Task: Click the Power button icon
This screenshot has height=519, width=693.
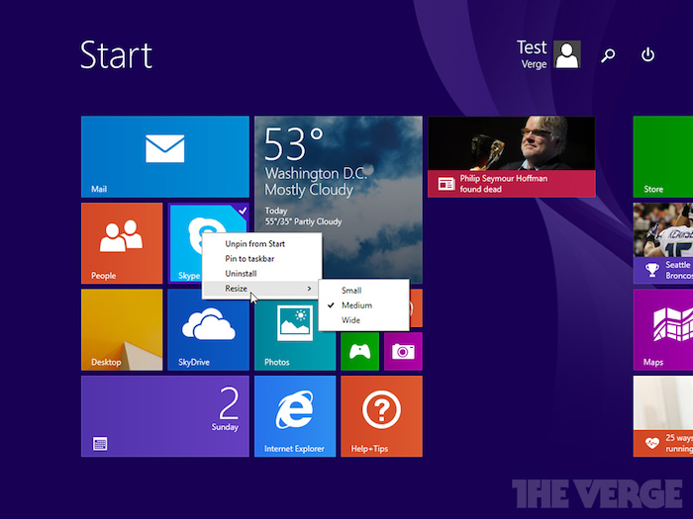Action: [x=647, y=55]
